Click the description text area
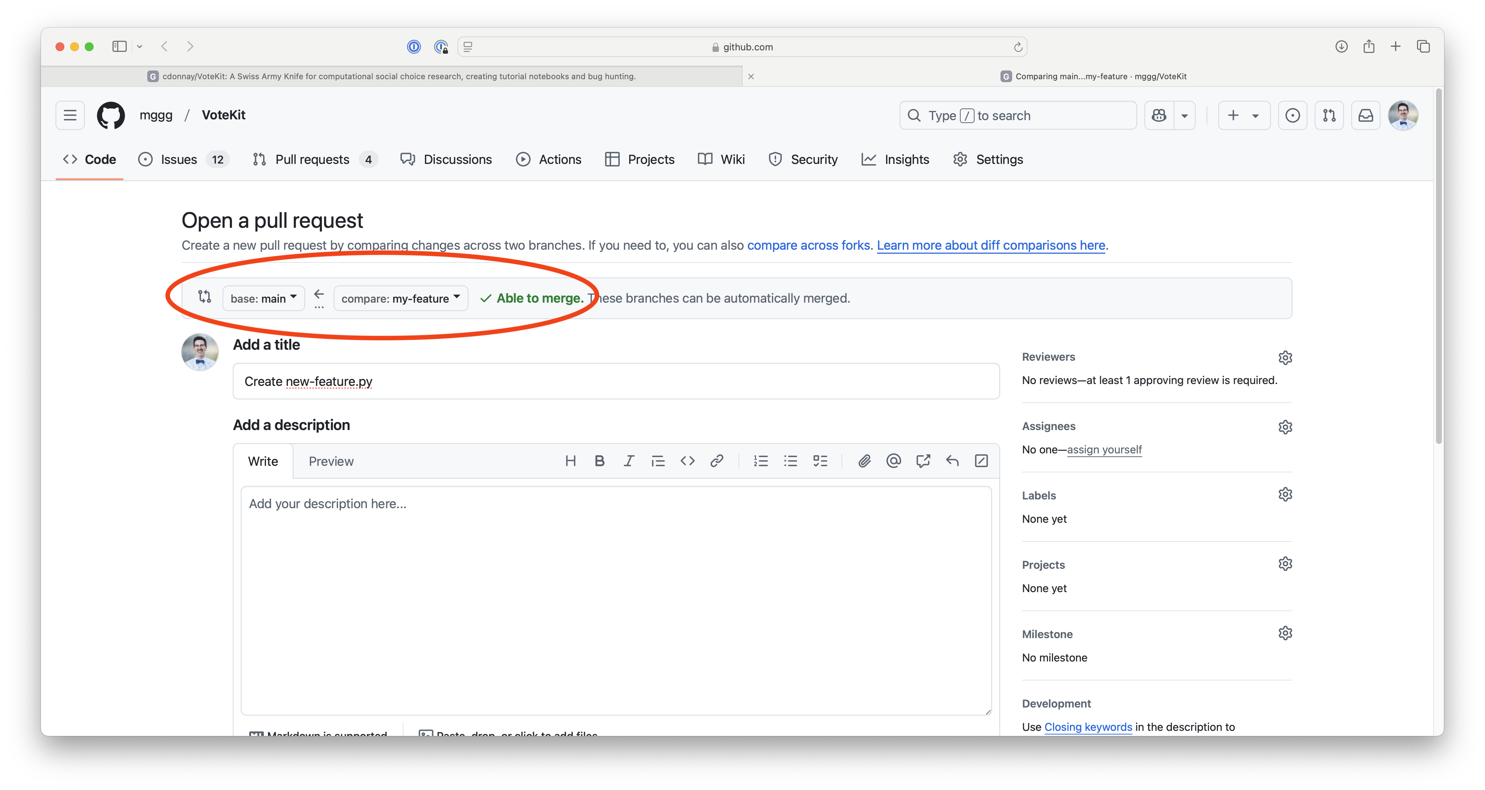Screen dimensions: 1485x790 [x=616, y=601]
